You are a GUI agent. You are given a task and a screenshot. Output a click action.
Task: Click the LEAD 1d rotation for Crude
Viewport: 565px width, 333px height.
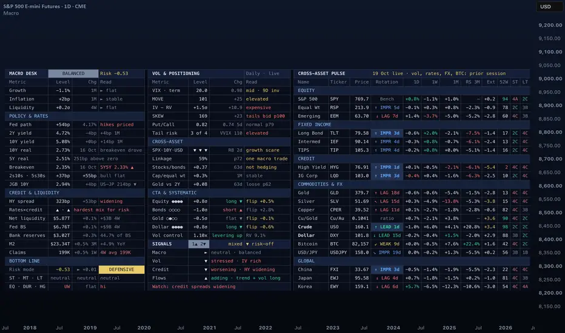[387, 227]
